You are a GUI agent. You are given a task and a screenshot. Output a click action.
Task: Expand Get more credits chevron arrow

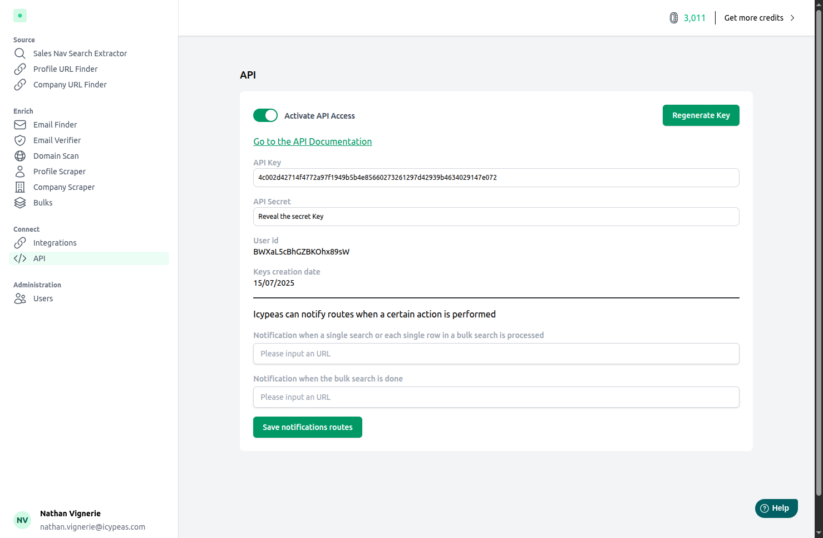[x=792, y=18]
